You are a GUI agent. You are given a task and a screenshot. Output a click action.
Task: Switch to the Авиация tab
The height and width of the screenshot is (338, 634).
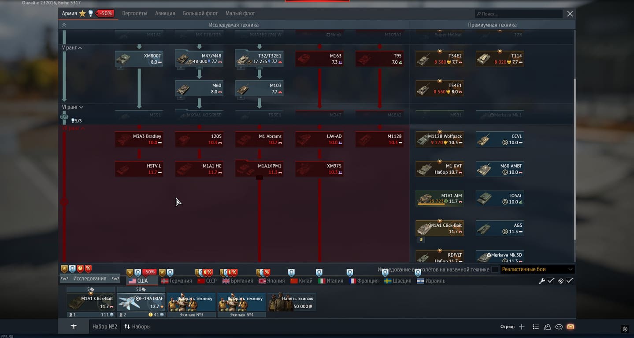[x=165, y=14]
